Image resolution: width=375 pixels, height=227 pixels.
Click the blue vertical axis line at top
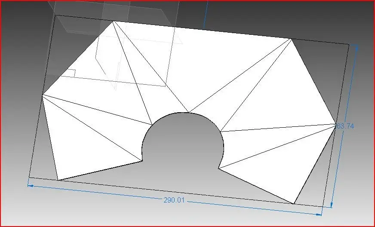206,13
